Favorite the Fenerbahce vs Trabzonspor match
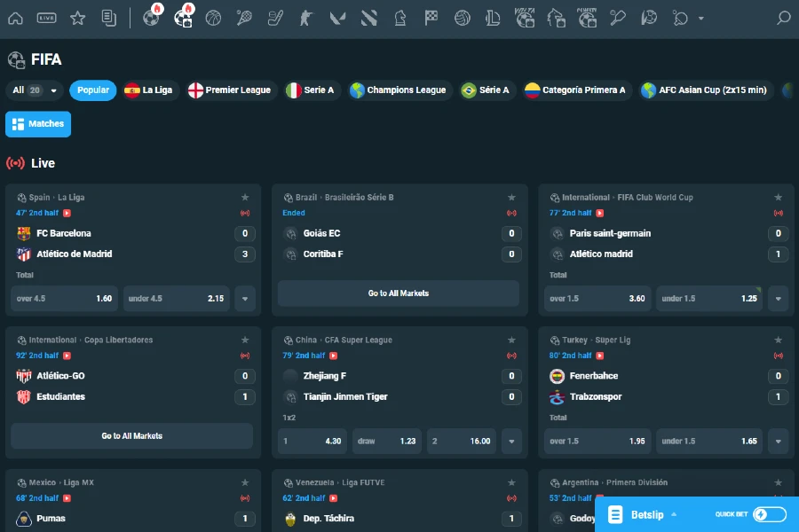 779,340
